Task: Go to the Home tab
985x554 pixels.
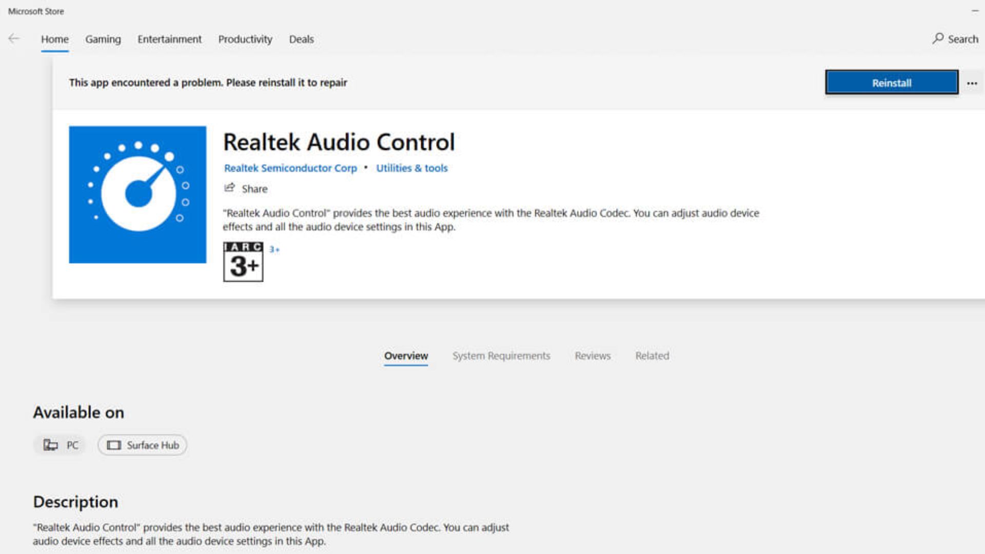Action: coord(55,39)
